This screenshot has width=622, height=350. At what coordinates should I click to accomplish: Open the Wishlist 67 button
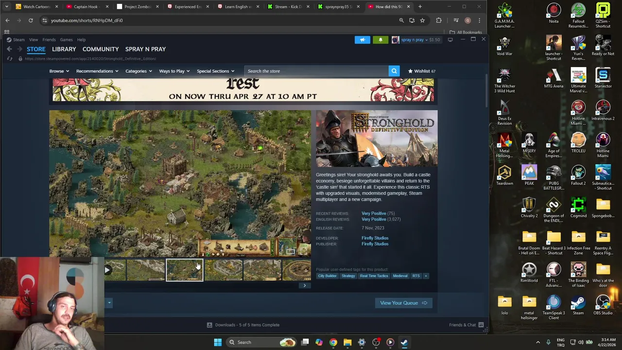coord(422,71)
